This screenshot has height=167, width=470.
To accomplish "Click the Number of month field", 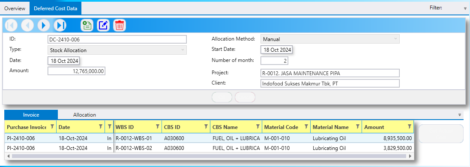I will click(x=274, y=61).
